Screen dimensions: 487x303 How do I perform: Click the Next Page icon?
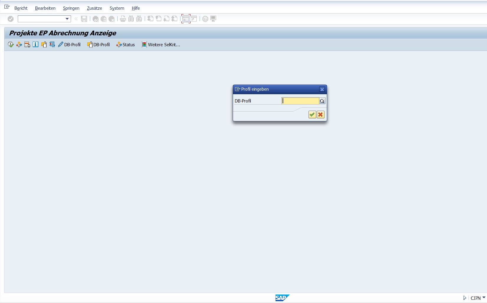(166, 19)
